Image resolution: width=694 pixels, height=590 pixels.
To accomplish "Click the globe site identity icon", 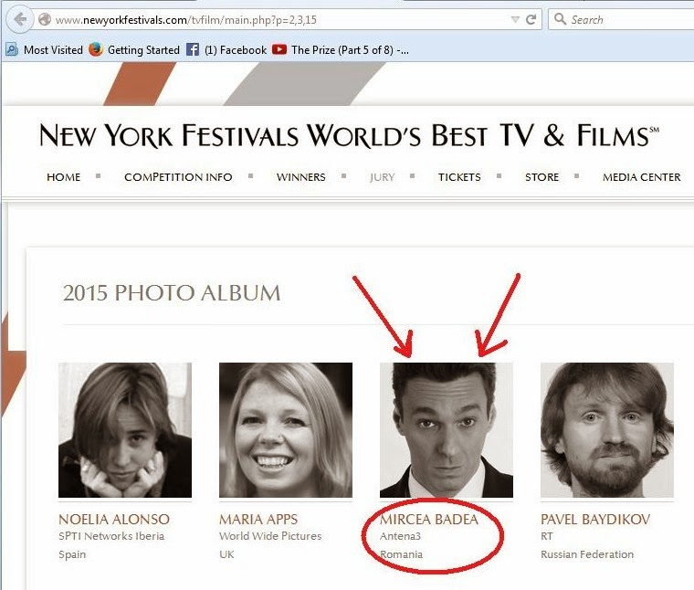I will pyautogui.click(x=44, y=19).
